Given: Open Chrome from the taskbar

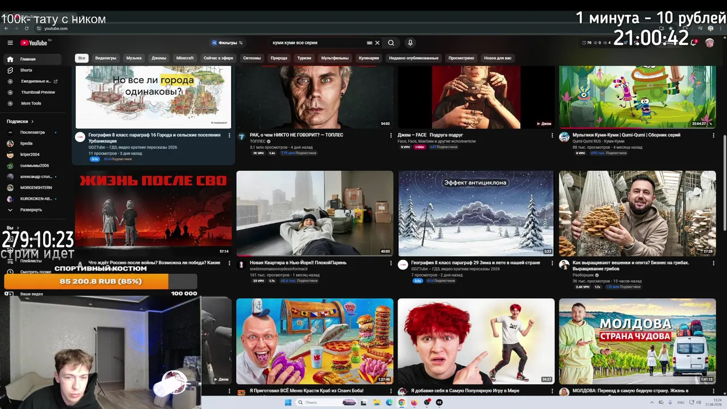Looking at the screenshot, I should (402, 402).
